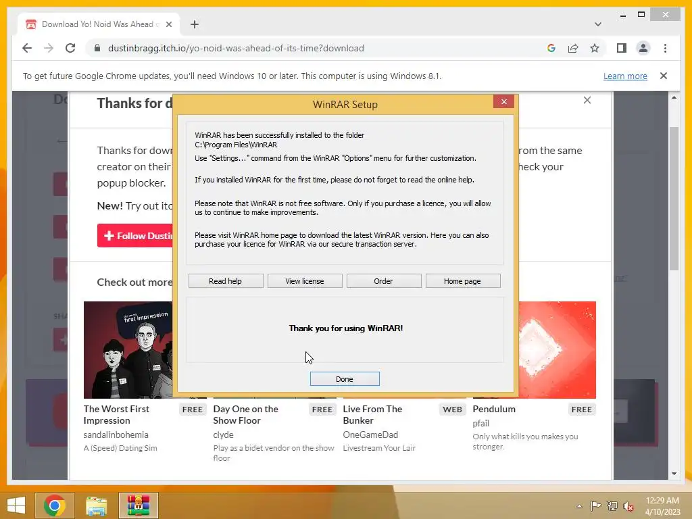Image resolution: width=692 pixels, height=519 pixels.
Task: Visit OneGameDad author link
Action: click(370, 435)
